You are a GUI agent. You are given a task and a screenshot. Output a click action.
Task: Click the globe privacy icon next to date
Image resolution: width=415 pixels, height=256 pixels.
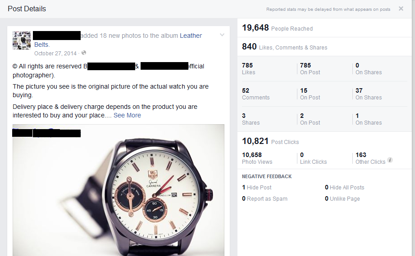pos(83,53)
